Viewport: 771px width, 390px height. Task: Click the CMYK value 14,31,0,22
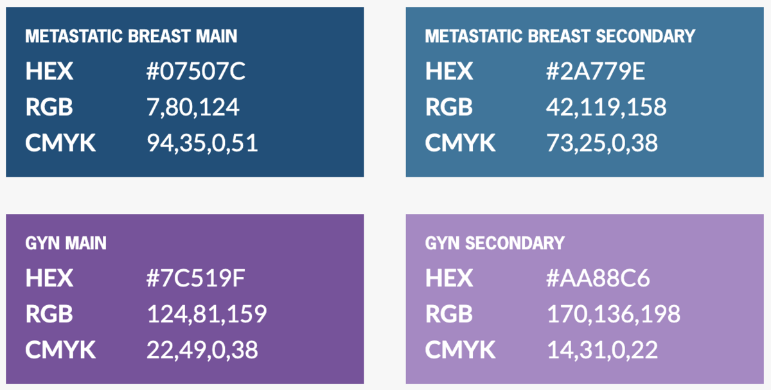point(602,350)
